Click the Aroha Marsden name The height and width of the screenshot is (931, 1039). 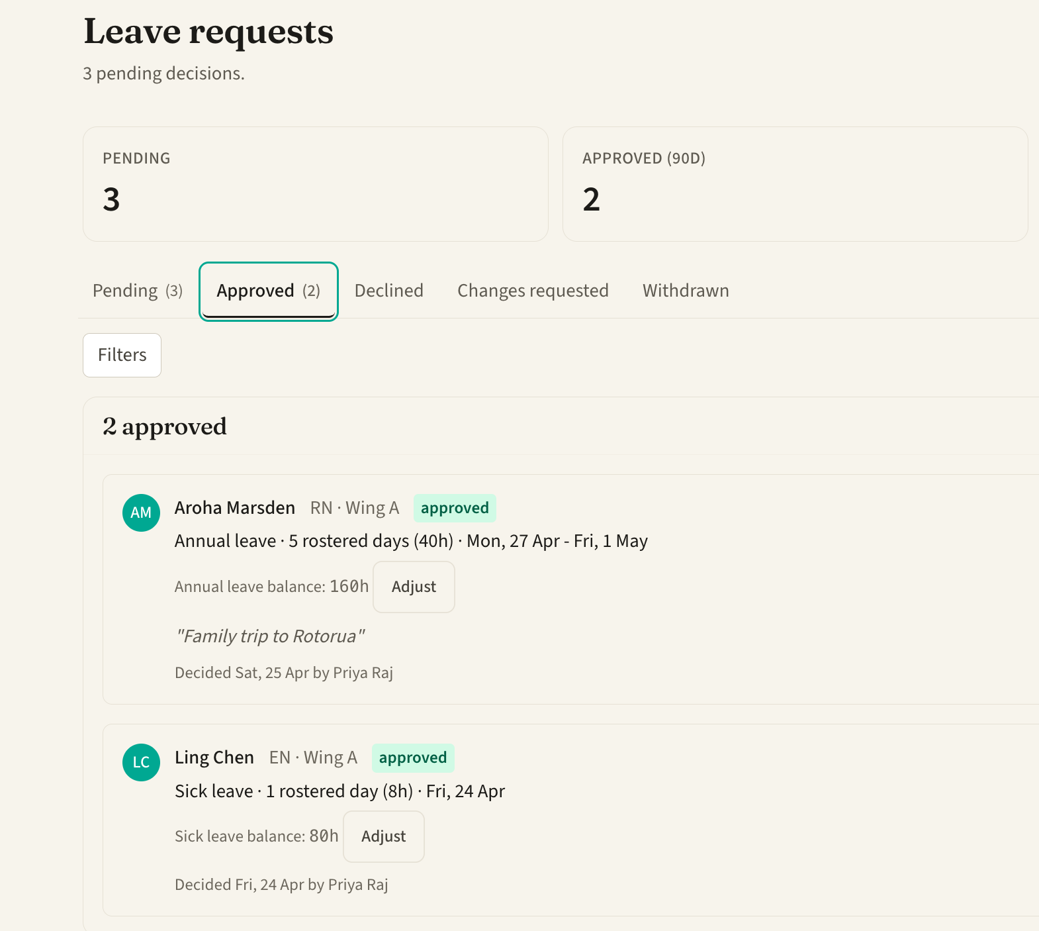click(x=235, y=508)
